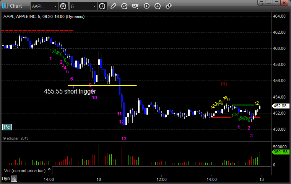
Task: Click the 450.00 price axis label
Action: 279,129
